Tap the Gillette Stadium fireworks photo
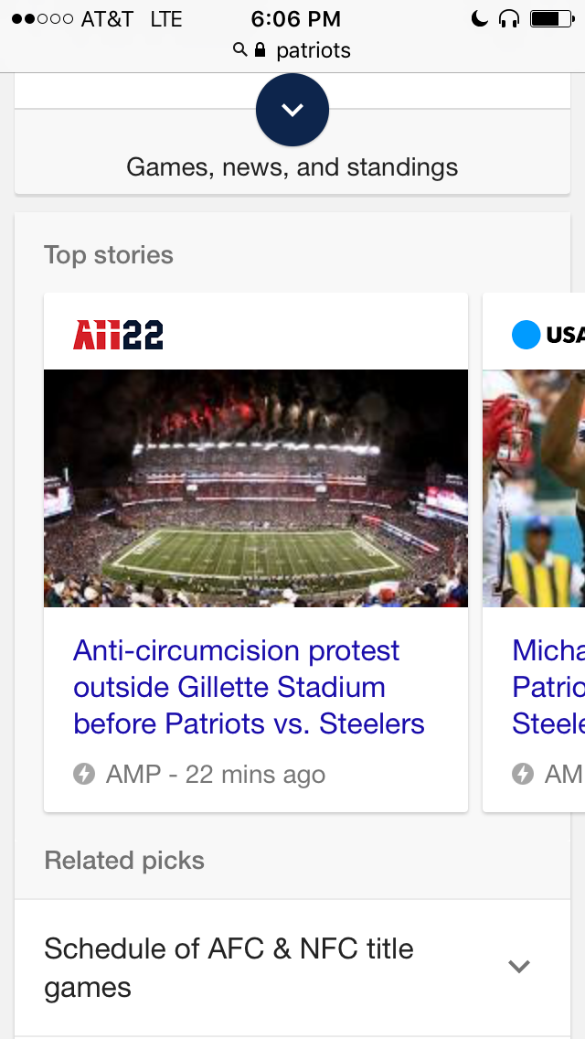The height and width of the screenshot is (1039, 585). pos(256,488)
